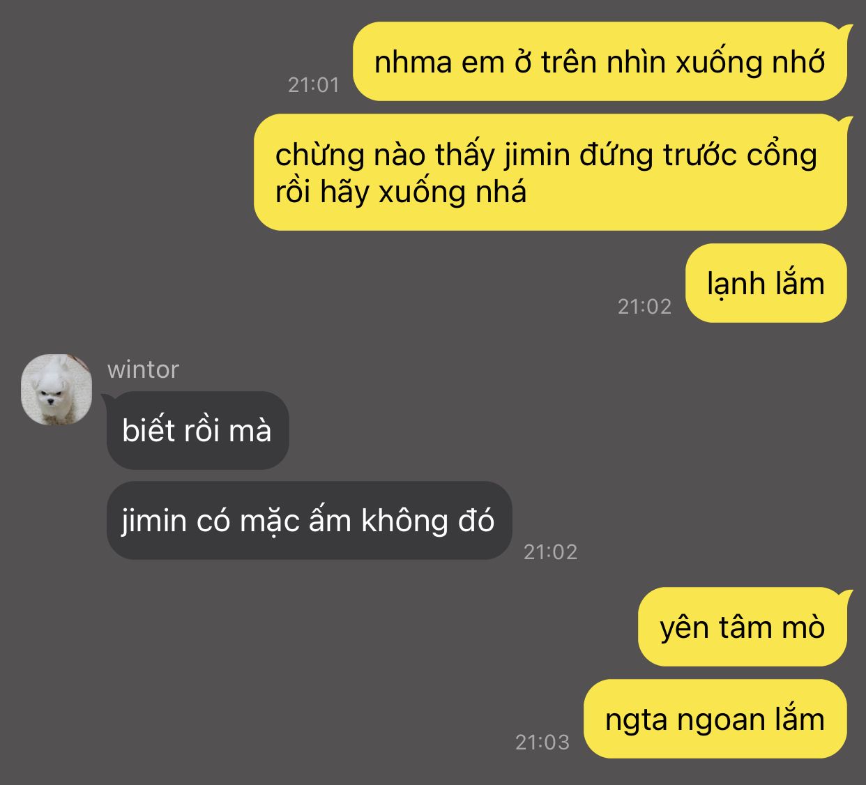866x785 pixels.
Task: Click the 21:01 timestamp
Action: point(314,85)
